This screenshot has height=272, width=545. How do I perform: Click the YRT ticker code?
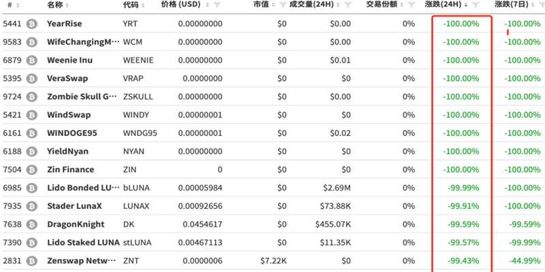[130, 24]
